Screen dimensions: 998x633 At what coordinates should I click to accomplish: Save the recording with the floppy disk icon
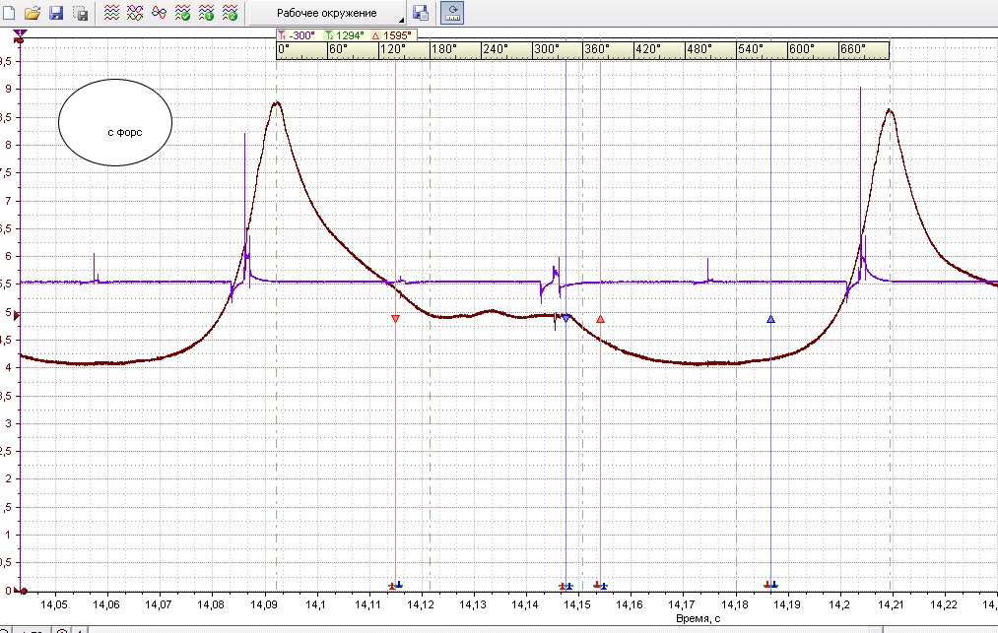56,13
